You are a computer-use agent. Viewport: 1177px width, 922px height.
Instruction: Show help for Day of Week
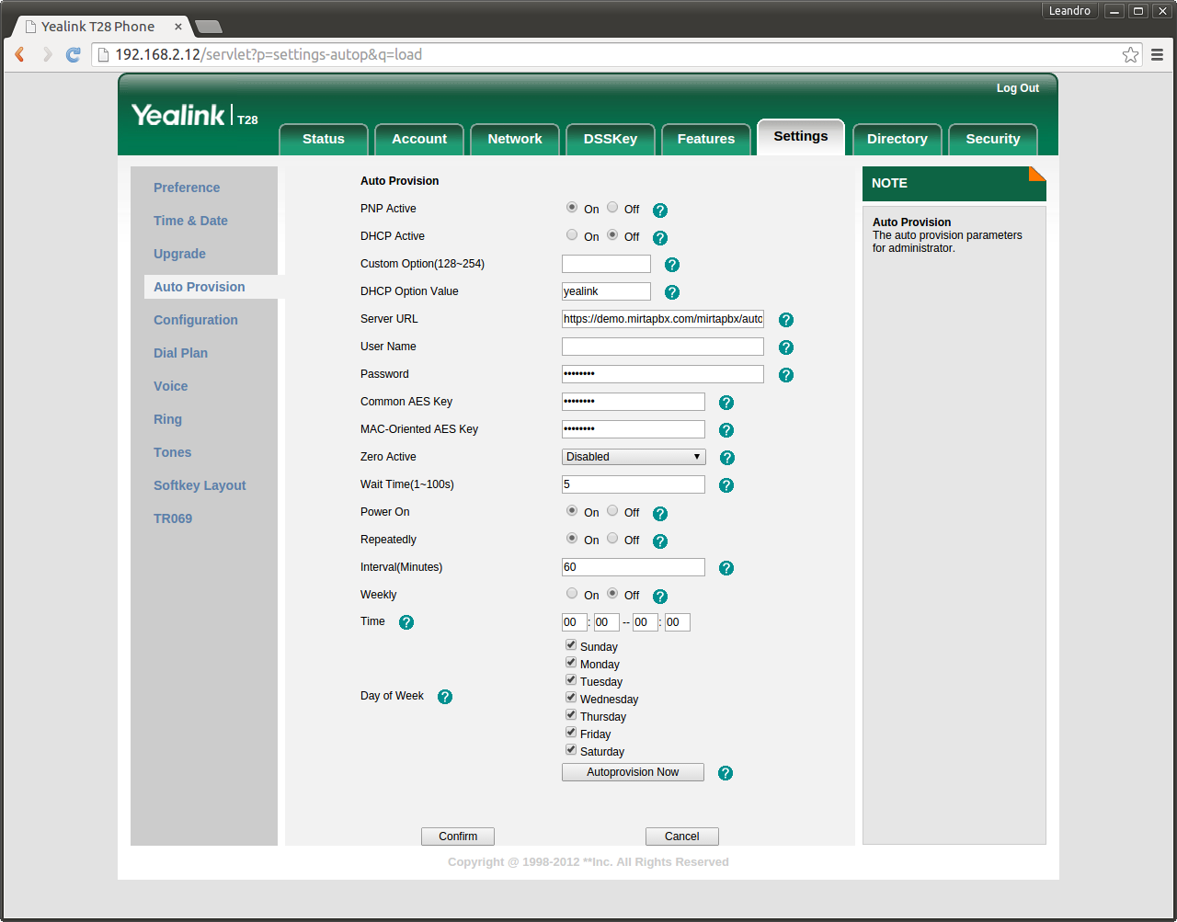click(x=445, y=697)
